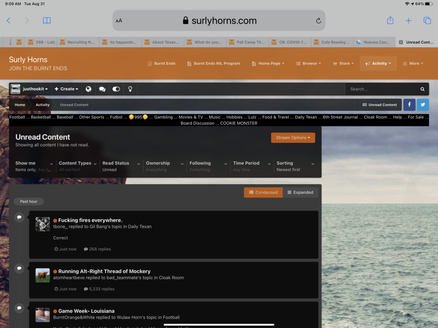Open the Stream Options dropdown
Viewport: 438px width, 328px height.
293,138
